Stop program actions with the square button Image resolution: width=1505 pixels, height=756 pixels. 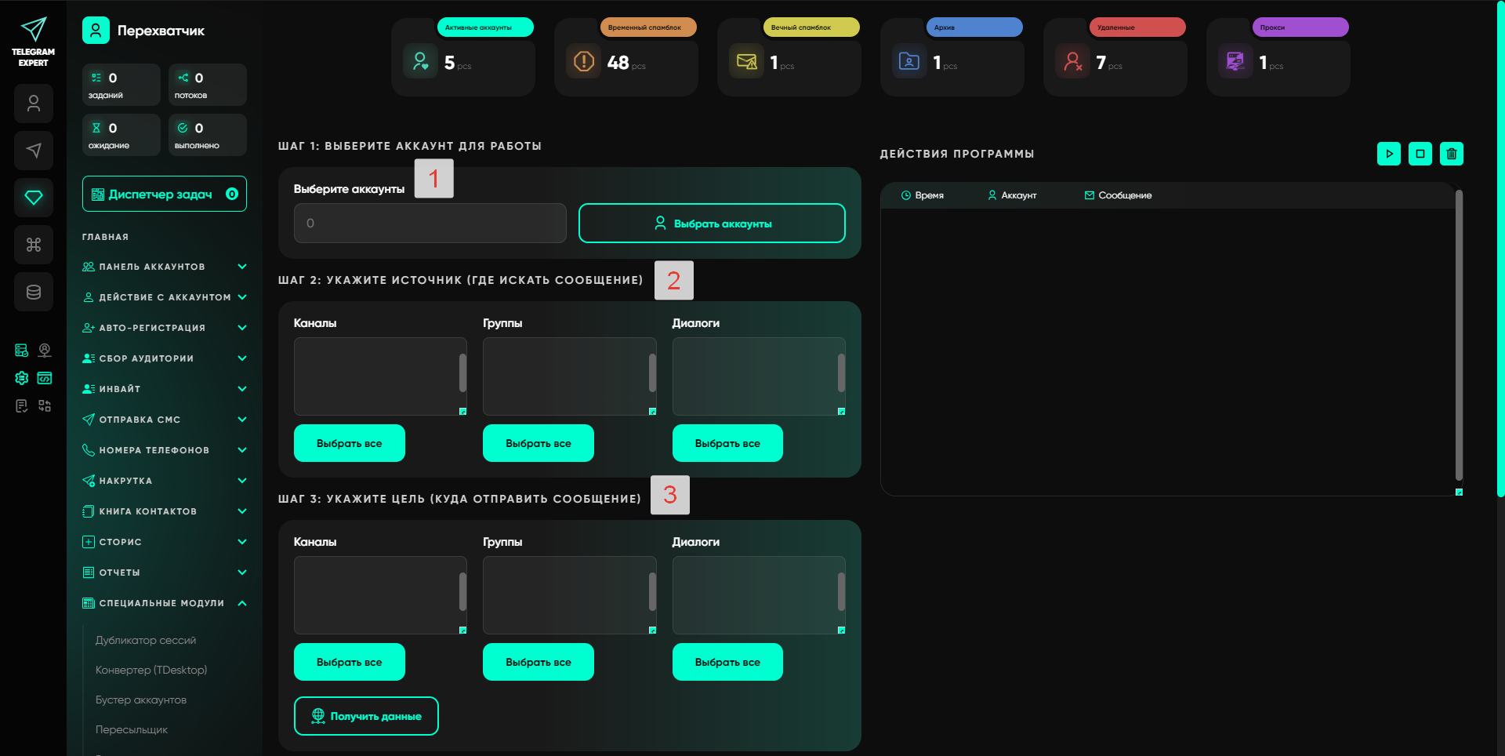point(1420,154)
